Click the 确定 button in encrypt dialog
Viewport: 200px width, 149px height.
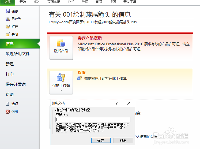coord(101,140)
